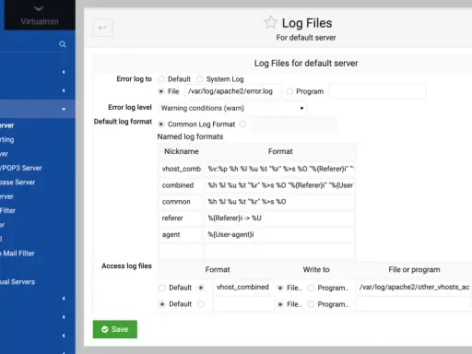Edit the %{User-agent}i format field

(x=279, y=235)
